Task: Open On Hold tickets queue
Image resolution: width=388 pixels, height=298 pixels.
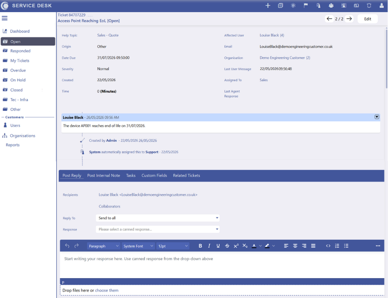Action: coord(18,80)
